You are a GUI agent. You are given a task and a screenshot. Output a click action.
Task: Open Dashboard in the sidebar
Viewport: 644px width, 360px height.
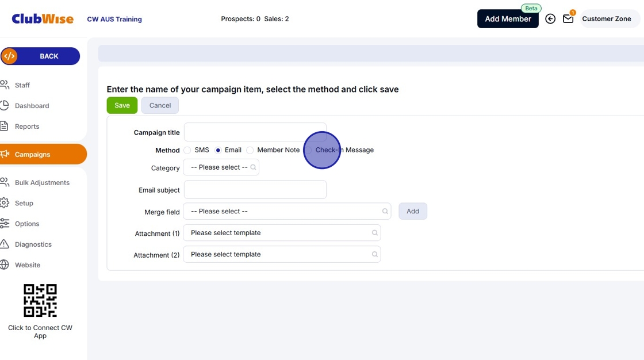(x=32, y=106)
